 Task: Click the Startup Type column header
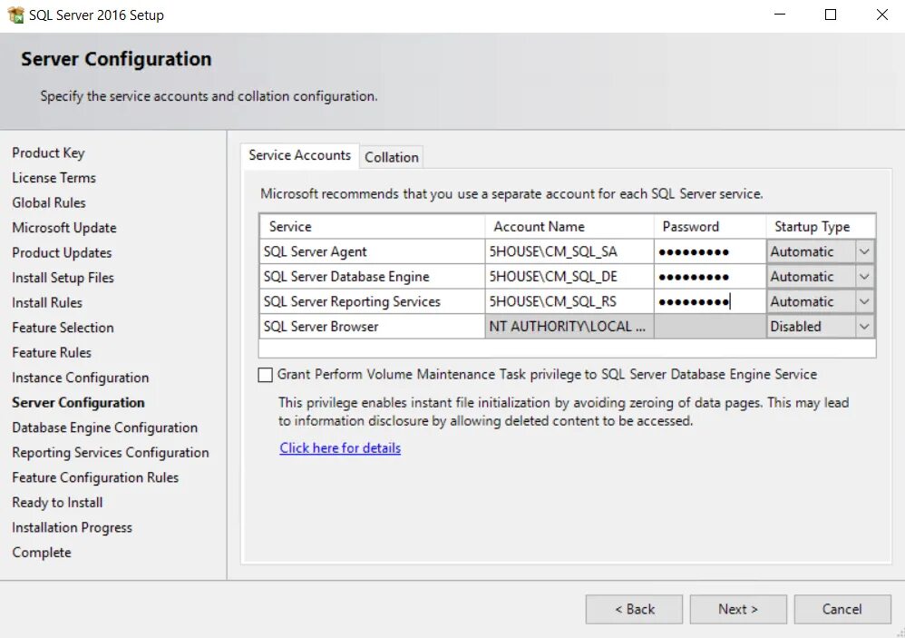[821, 226]
